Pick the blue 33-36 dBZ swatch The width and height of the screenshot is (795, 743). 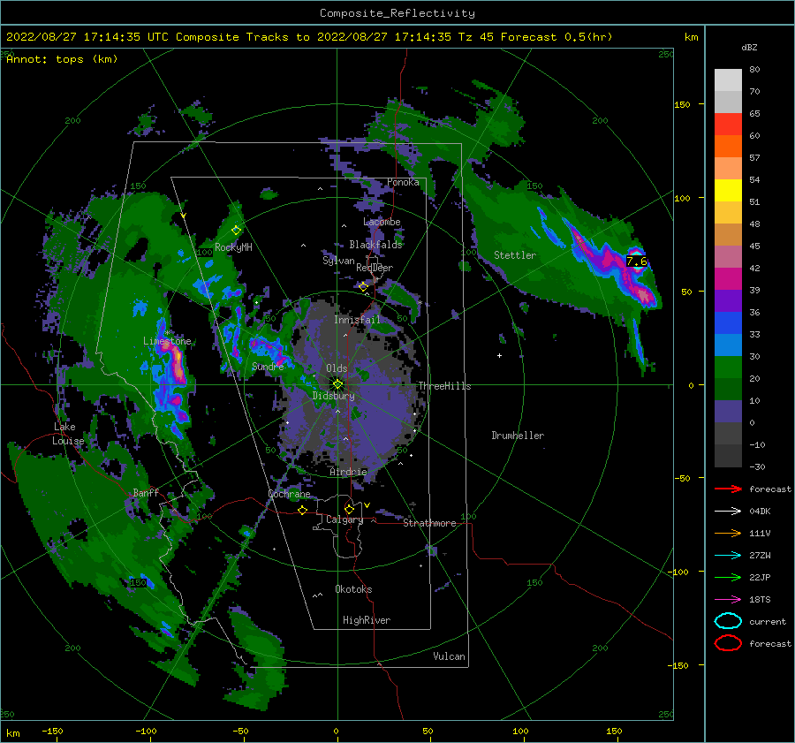728,322
